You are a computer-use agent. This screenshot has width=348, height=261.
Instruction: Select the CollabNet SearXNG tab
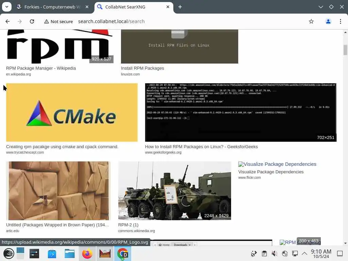coord(134,7)
